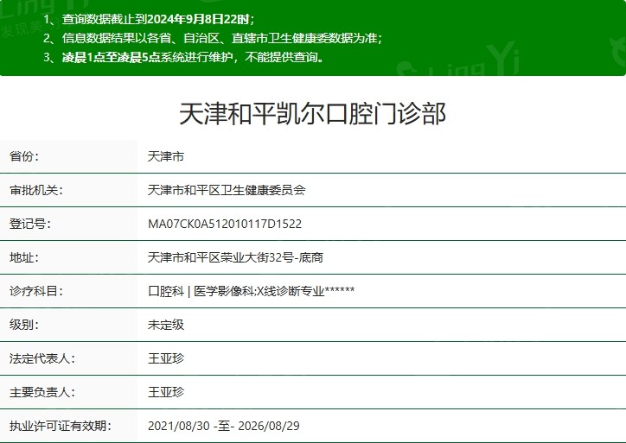Click the 诊疗科目 label

coord(36,291)
